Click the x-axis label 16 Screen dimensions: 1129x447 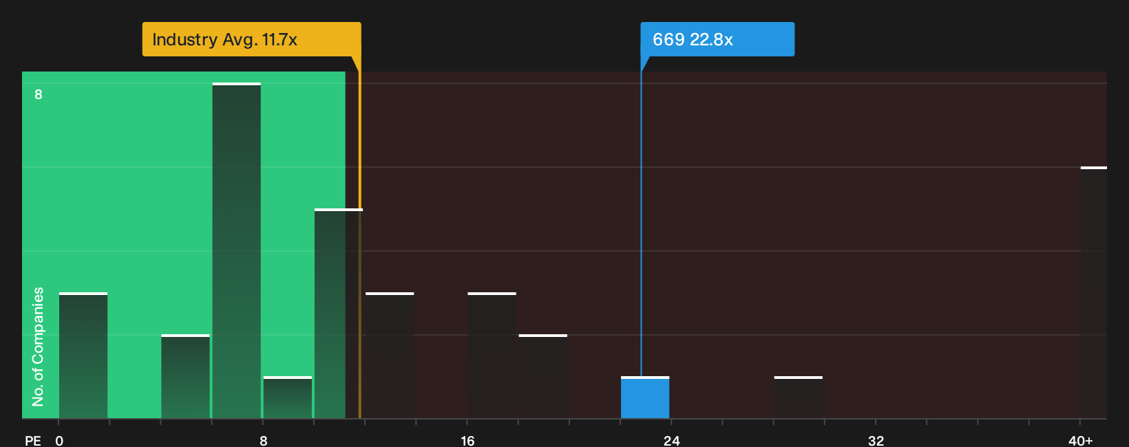[x=467, y=440]
